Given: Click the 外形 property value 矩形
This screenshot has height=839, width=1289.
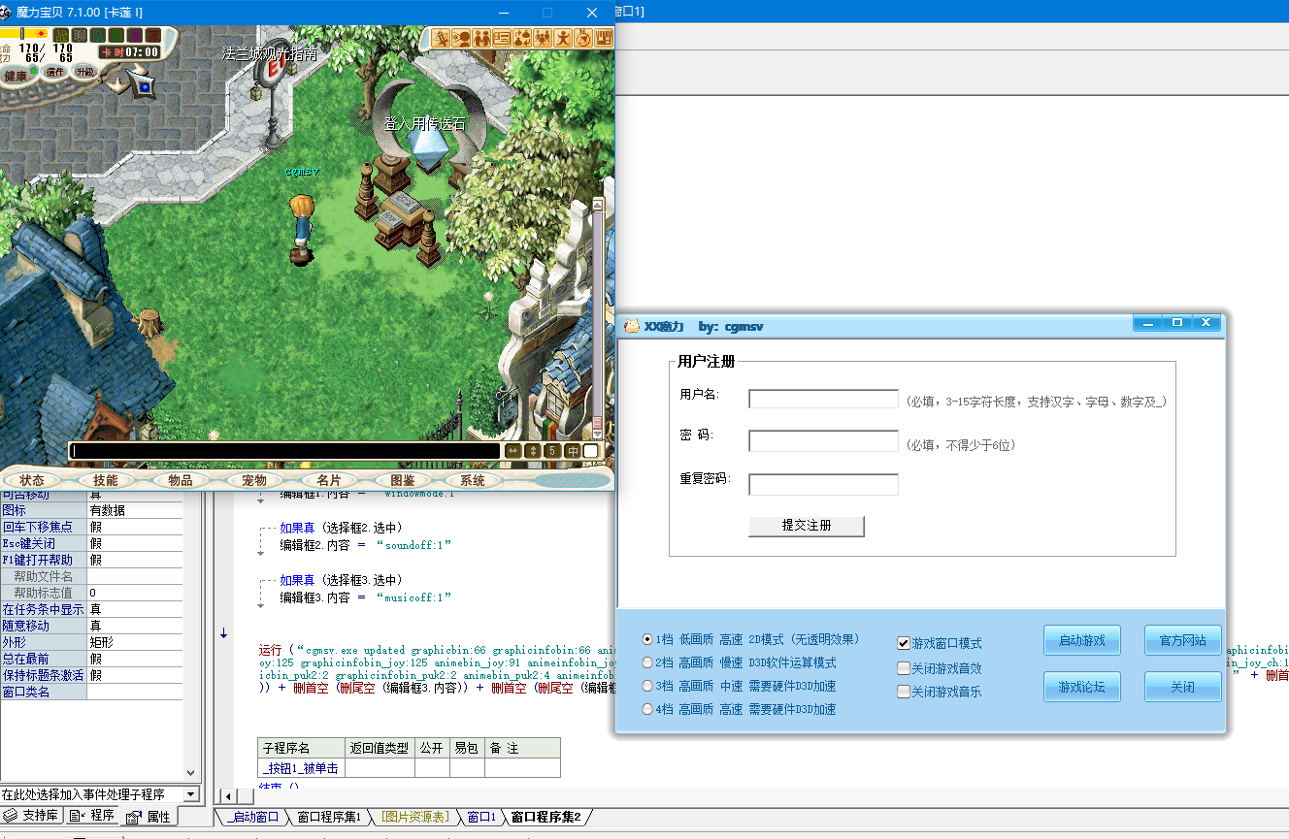Looking at the screenshot, I should 135,642.
